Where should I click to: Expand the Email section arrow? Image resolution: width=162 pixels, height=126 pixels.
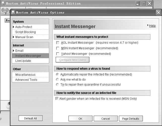pos(14,51)
